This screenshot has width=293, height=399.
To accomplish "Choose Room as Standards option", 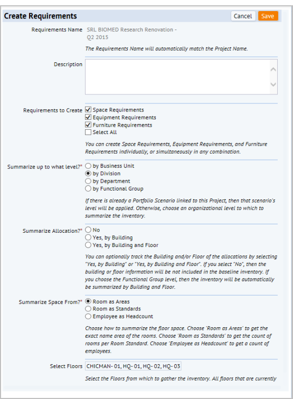I will coord(88,309).
